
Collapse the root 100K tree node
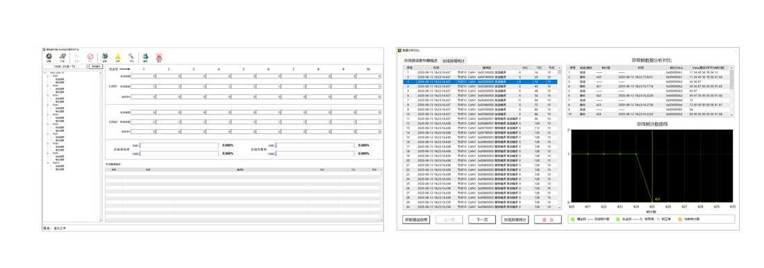point(45,73)
